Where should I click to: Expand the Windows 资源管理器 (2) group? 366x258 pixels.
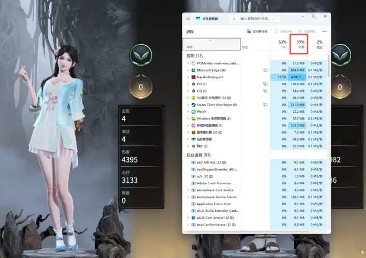(x=188, y=118)
